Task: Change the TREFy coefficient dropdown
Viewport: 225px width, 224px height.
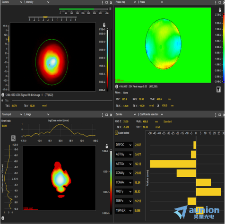Action: coord(124,191)
